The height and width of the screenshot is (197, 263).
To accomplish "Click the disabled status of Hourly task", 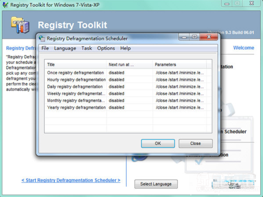I will (x=116, y=79).
